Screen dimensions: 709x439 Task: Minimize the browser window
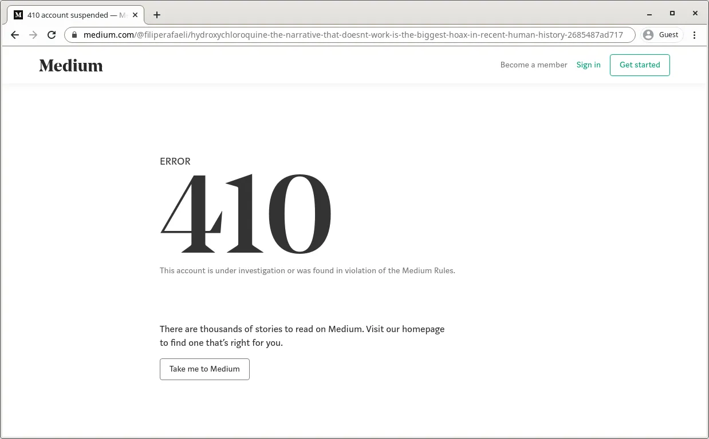tap(649, 14)
